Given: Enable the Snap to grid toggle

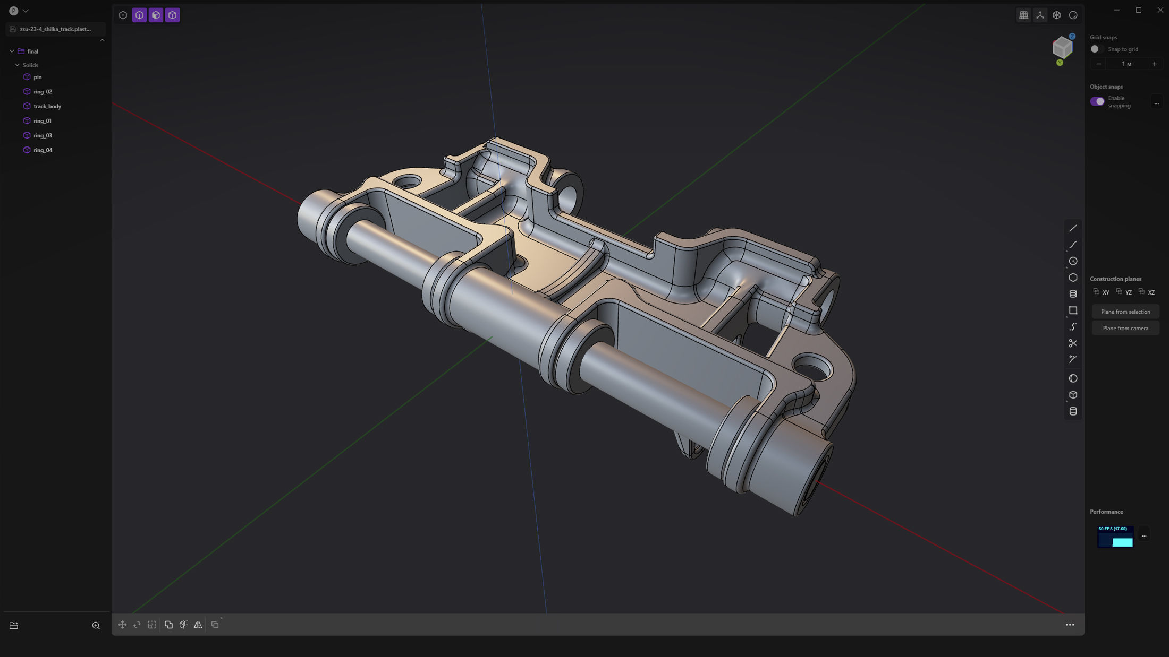Looking at the screenshot, I should pyautogui.click(x=1097, y=49).
